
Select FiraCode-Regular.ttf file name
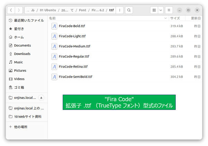74,57
